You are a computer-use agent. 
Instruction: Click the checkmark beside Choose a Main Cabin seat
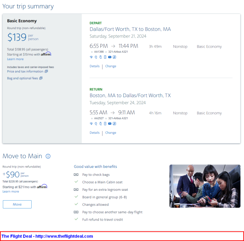(x=76, y=182)
